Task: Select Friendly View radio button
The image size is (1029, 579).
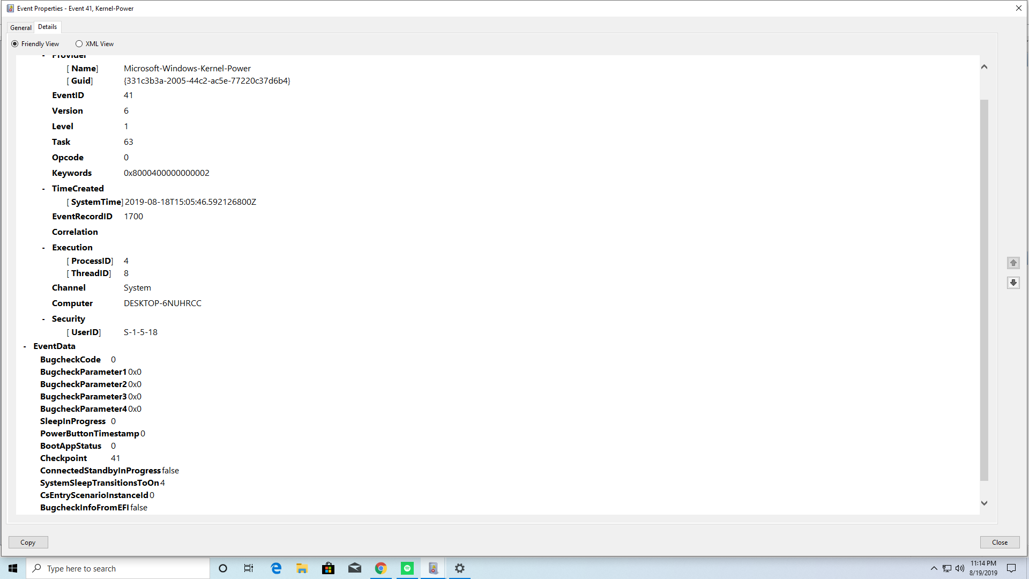Action: point(35,44)
